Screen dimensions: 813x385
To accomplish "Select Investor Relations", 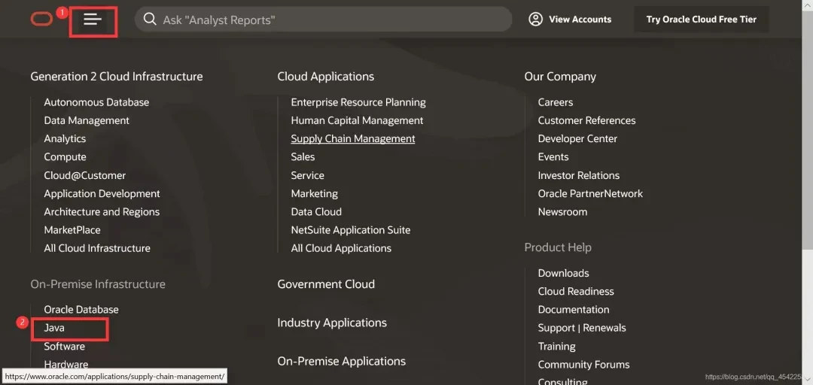I will (x=579, y=175).
